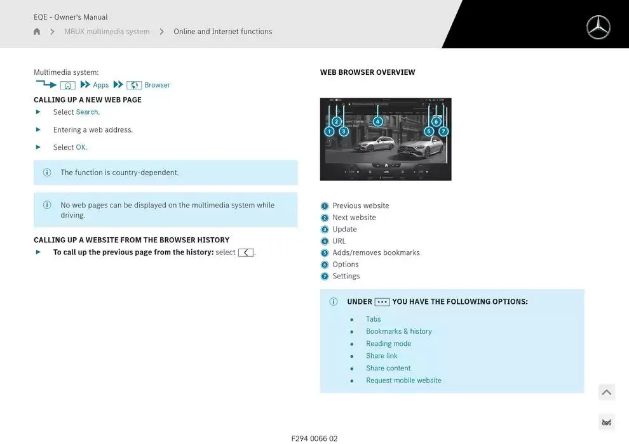Click the home icon in the breadcrumb
Viewport: 629px width, 444px height.
(x=37, y=32)
